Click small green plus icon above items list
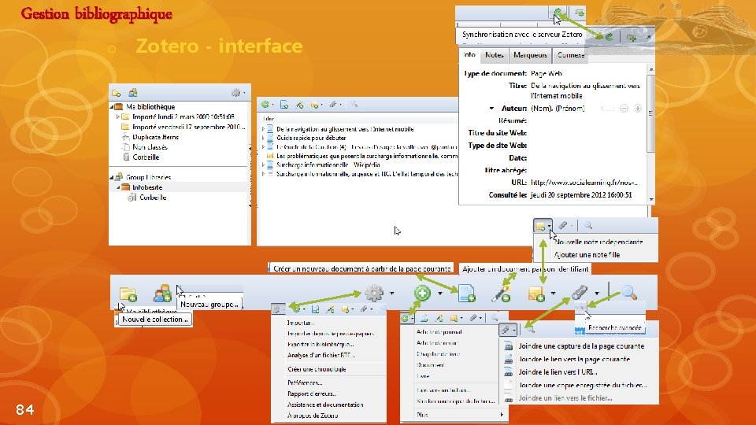This screenshot has width=756, height=425. [x=265, y=105]
